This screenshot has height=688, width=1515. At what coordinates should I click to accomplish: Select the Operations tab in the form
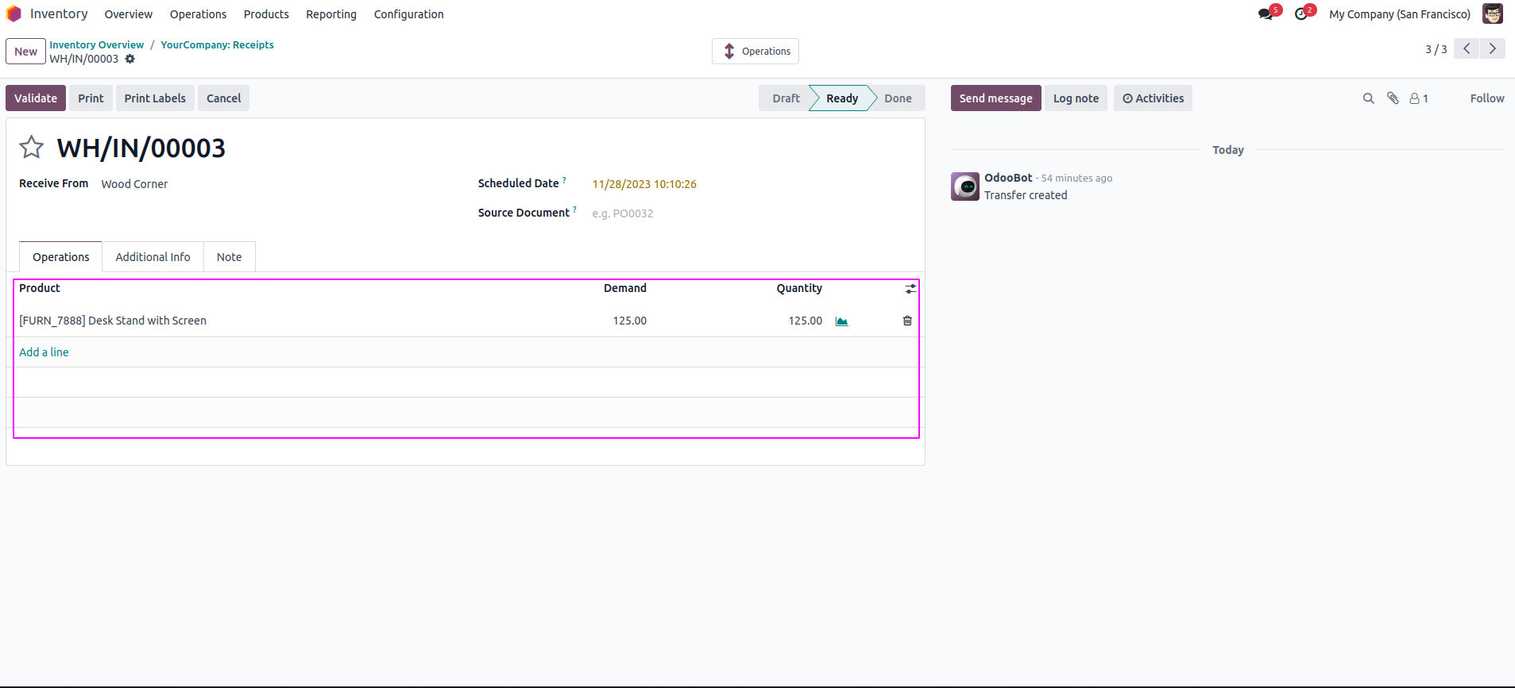point(61,257)
